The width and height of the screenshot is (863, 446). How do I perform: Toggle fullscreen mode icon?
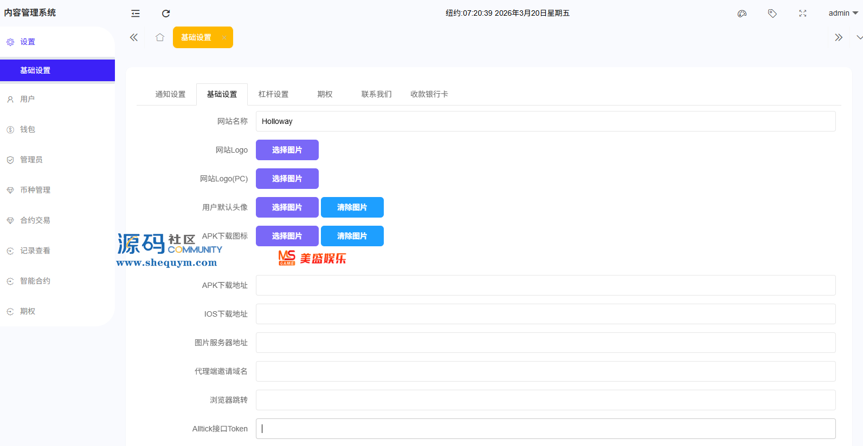(803, 14)
